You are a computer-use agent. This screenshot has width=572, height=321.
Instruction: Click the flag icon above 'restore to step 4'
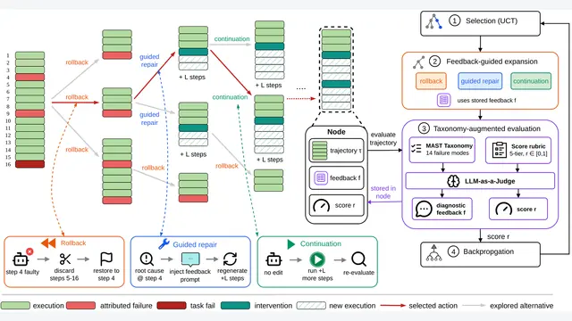coord(106,259)
